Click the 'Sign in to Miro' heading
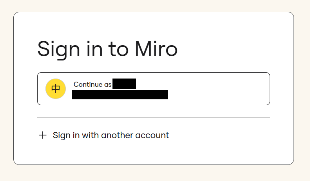 [107, 50]
